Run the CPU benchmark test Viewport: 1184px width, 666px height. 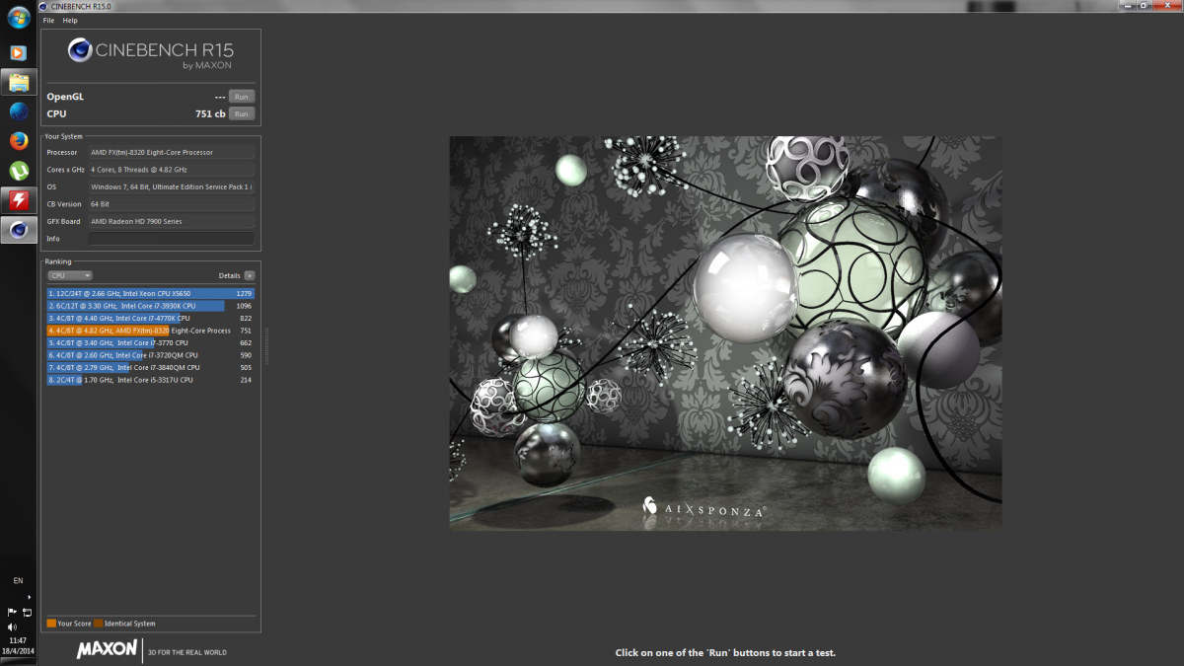[242, 113]
